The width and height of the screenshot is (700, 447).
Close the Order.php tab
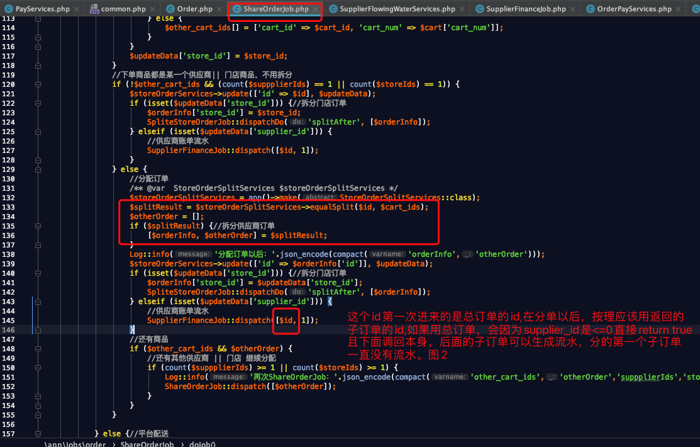219,9
